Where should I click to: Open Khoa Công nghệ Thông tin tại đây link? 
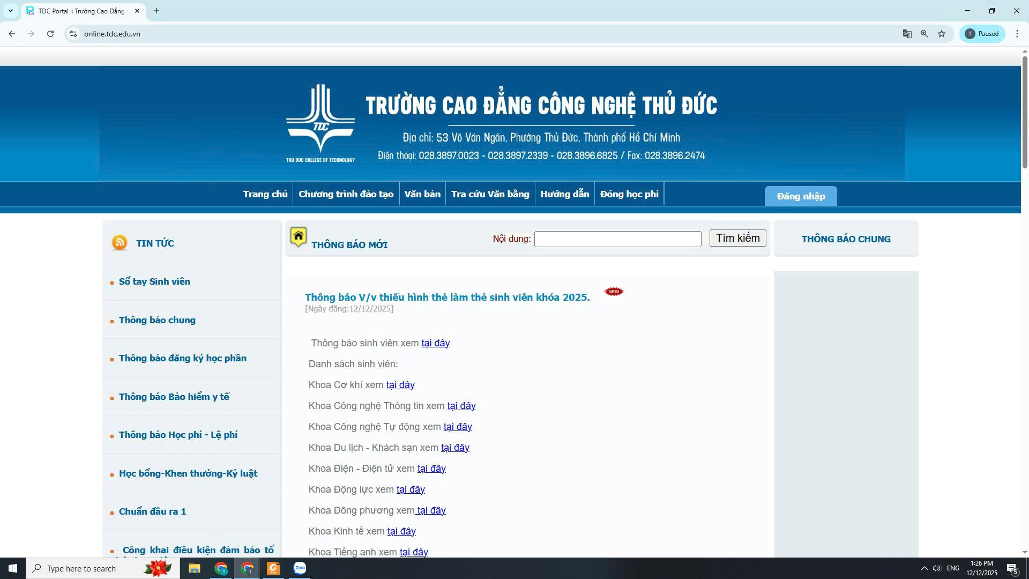461,406
